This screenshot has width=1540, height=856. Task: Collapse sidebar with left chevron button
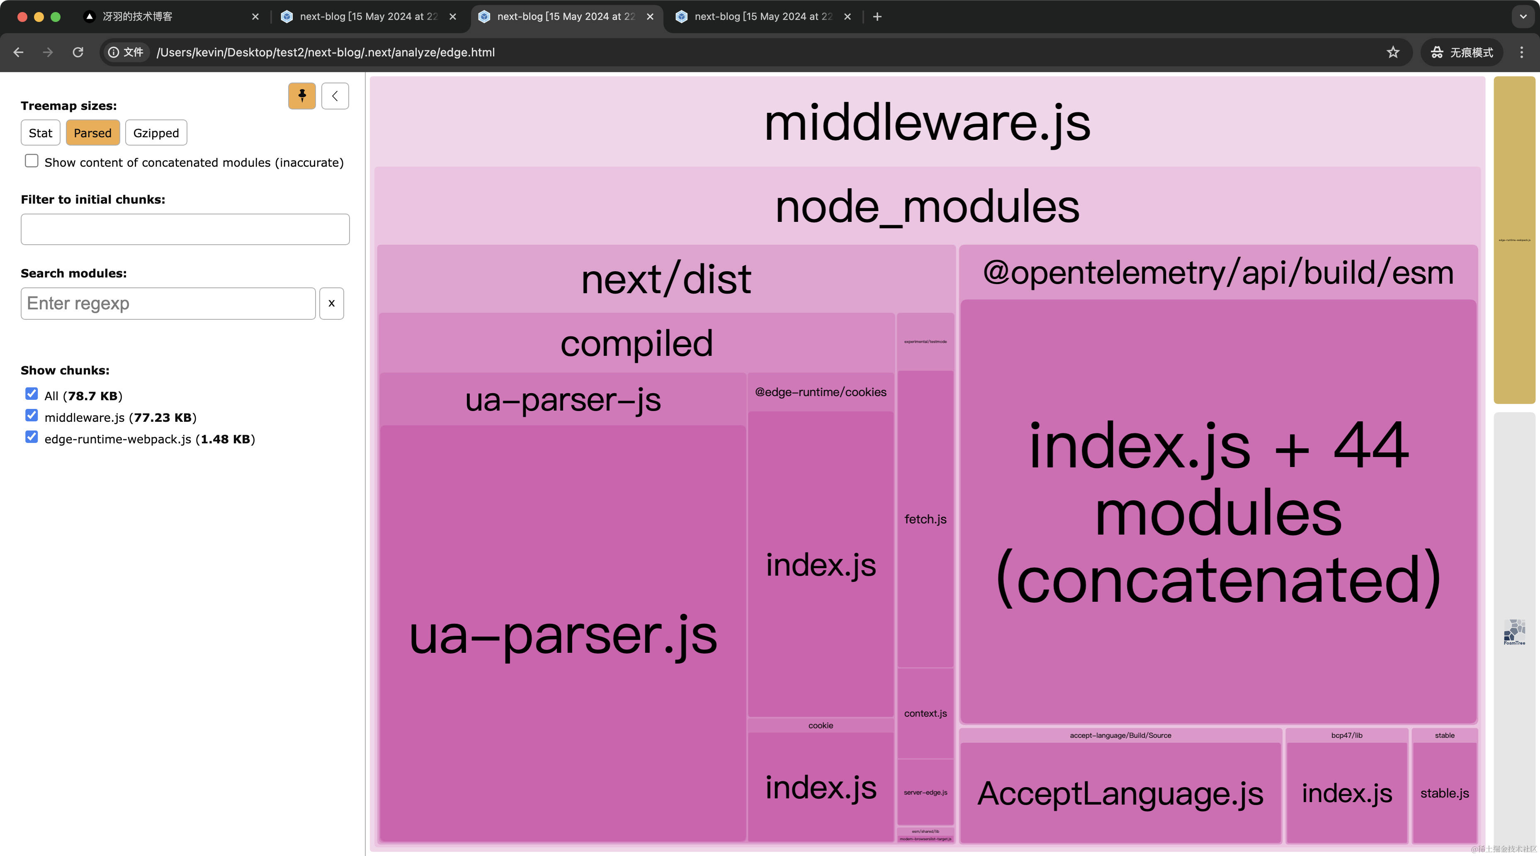pos(335,96)
